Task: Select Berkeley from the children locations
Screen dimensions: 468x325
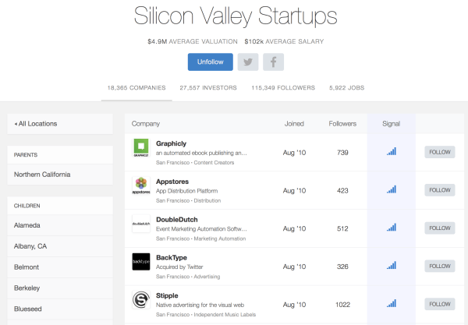Action: [x=29, y=287]
